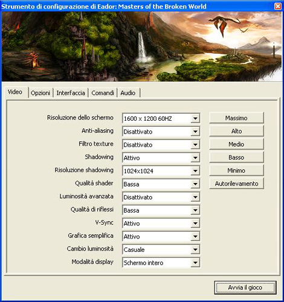
Task: Expand the Anti-aliasing dropdown
Action: pyautogui.click(x=161, y=132)
